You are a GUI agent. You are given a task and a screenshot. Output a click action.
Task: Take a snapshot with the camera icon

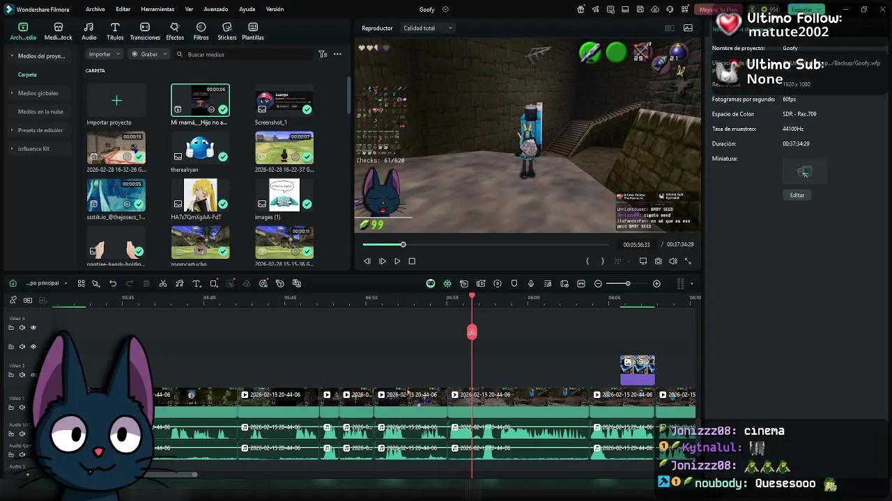coord(658,261)
